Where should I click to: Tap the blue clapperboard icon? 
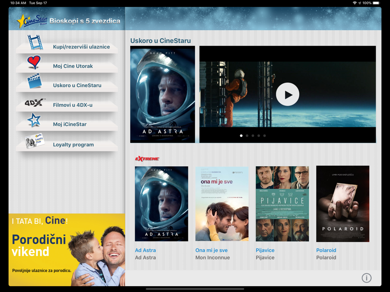click(x=34, y=81)
